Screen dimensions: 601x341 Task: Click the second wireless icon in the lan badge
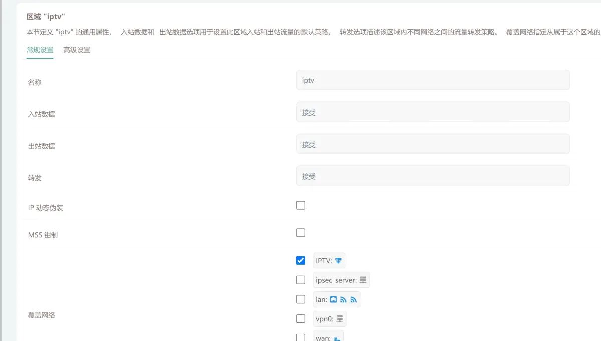(354, 300)
